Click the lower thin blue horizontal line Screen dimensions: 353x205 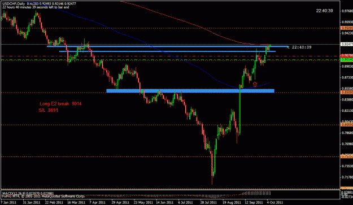(167, 51)
